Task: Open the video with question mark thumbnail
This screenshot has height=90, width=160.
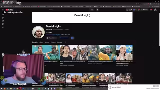Action: (124, 52)
